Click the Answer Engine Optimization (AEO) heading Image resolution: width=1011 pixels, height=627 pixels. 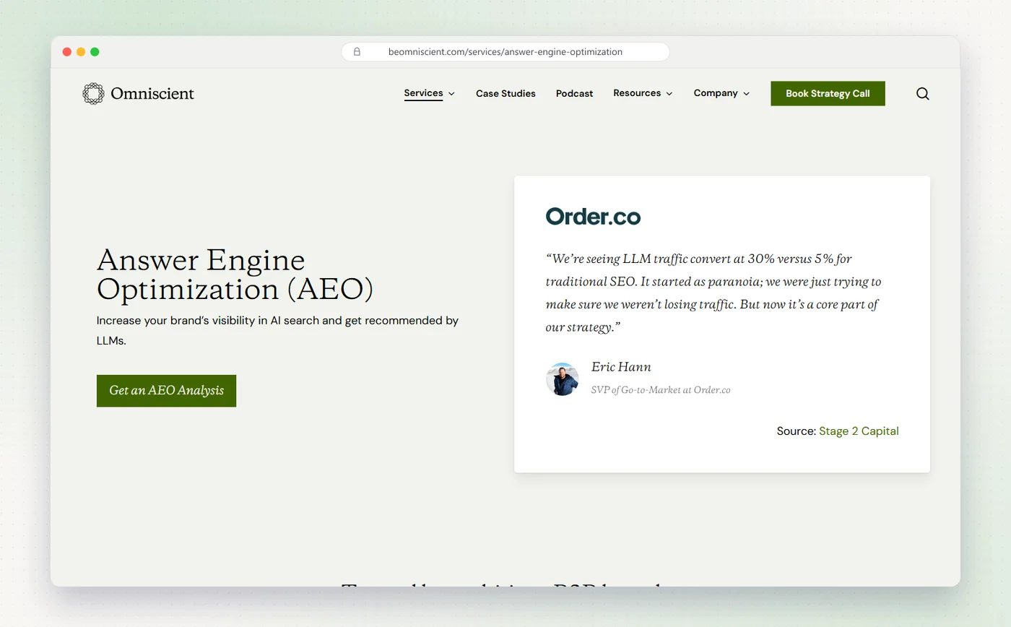click(x=235, y=274)
